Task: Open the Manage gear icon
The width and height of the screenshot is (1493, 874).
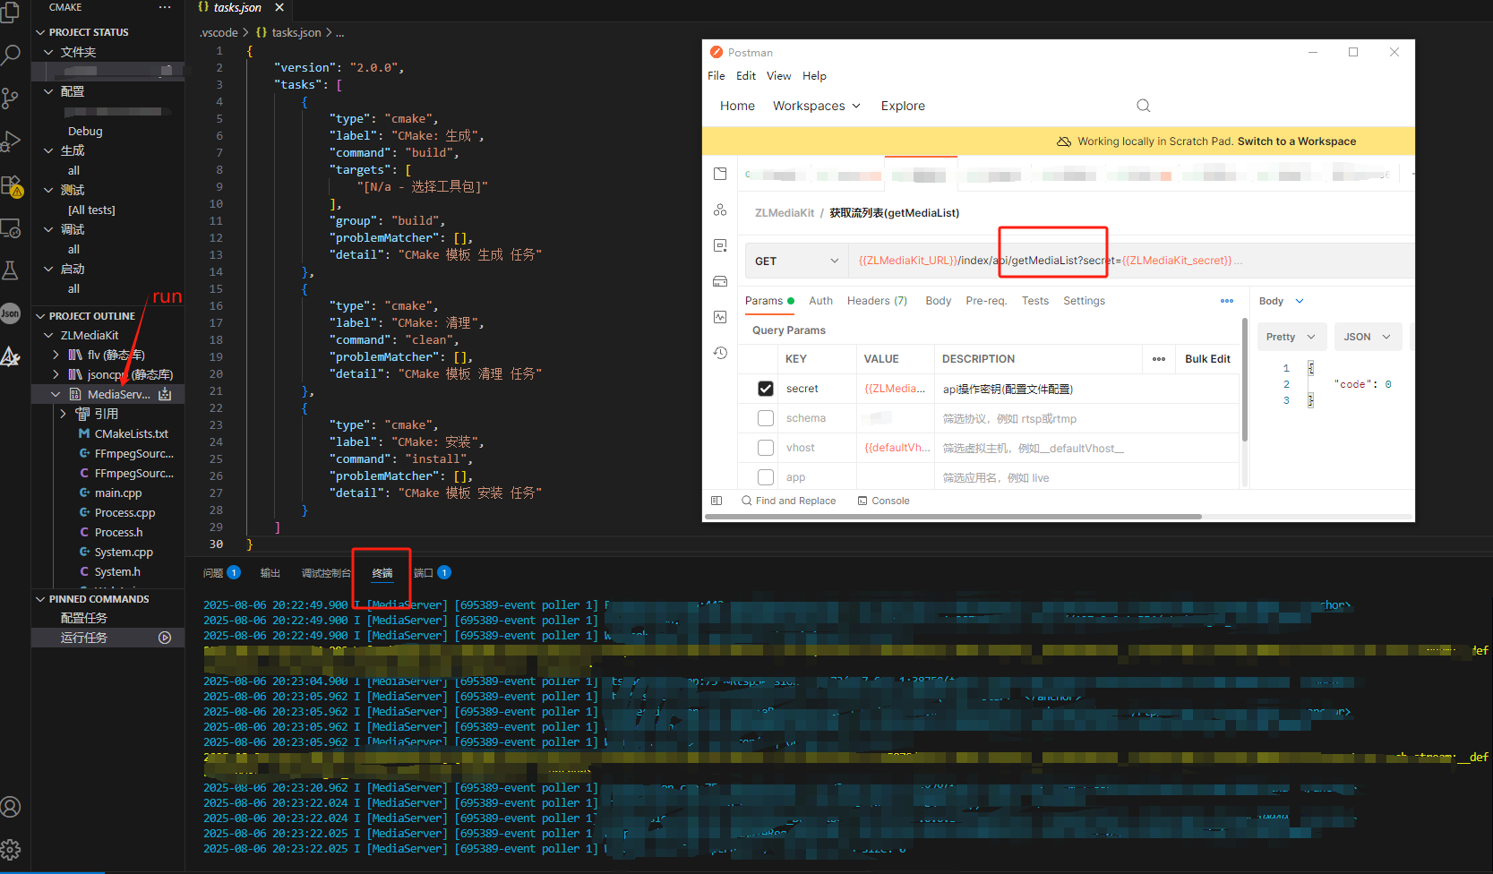Action: point(11,849)
